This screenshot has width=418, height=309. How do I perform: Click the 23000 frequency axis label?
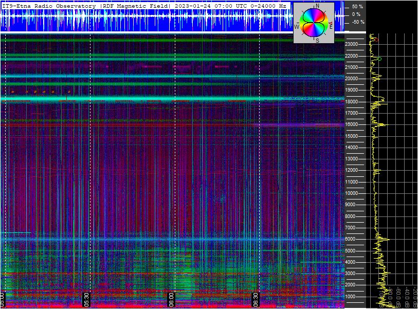(x=351, y=44)
